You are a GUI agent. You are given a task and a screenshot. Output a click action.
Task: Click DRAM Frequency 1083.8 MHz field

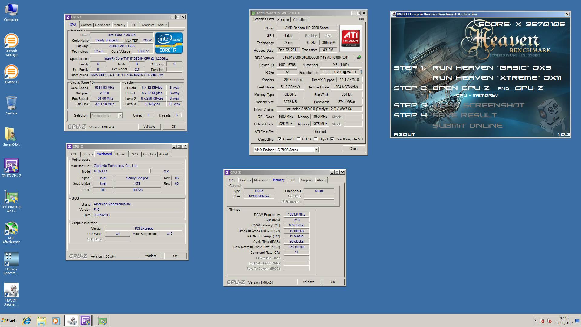coord(296,214)
